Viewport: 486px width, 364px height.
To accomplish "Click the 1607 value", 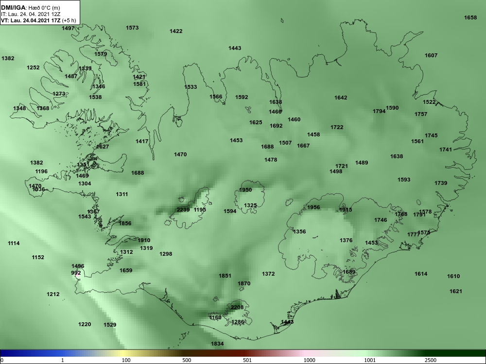I will click(431, 55).
